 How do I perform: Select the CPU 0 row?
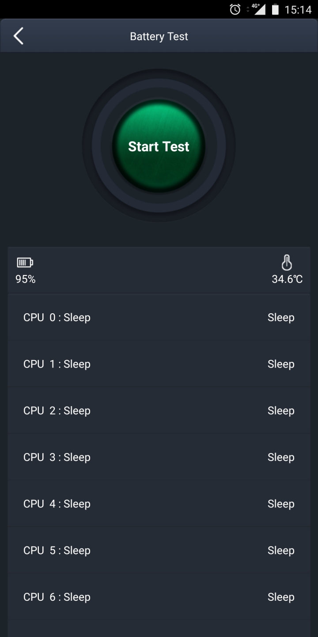click(x=159, y=318)
